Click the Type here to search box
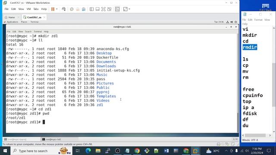Viewport: 276px width, 155px height. tap(41, 151)
